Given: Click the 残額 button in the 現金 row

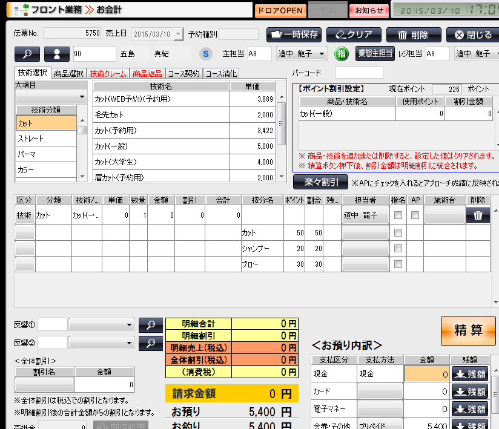Looking at the screenshot, I should click(x=470, y=375).
